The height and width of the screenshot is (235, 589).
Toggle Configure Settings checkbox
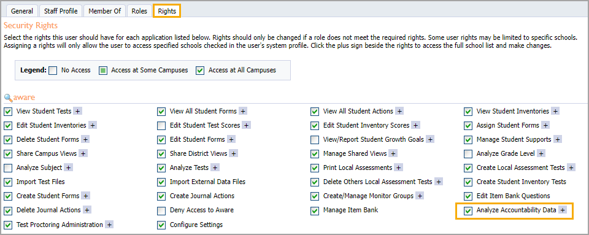(x=161, y=225)
